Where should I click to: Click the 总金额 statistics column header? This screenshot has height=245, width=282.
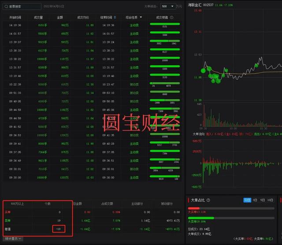[x=78, y=204]
